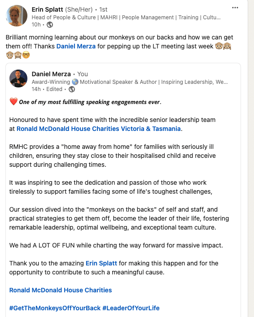
Task: Open the three-dot post options menu
Action: 235,8
